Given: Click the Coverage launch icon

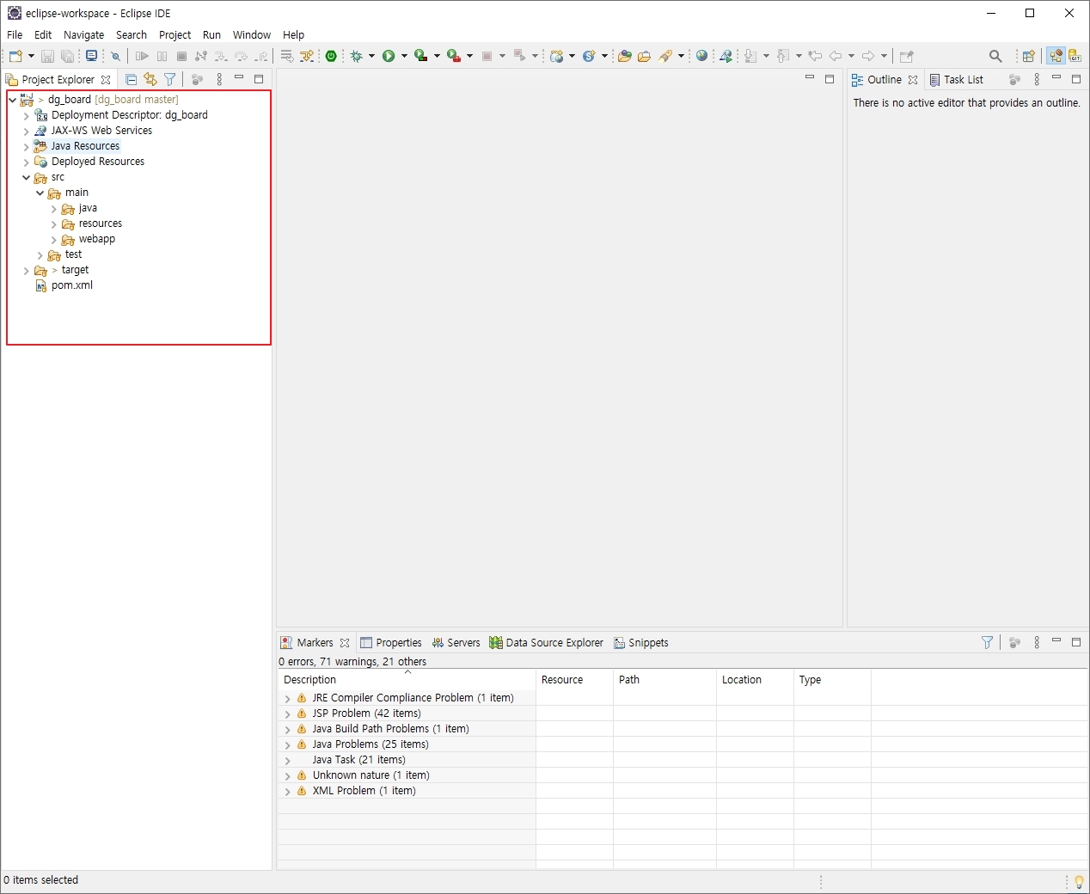Looking at the screenshot, I should (420, 56).
